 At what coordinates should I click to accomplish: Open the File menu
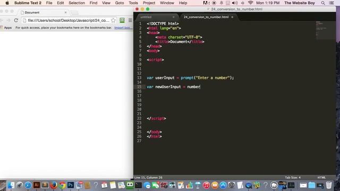[x=49, y=3]
